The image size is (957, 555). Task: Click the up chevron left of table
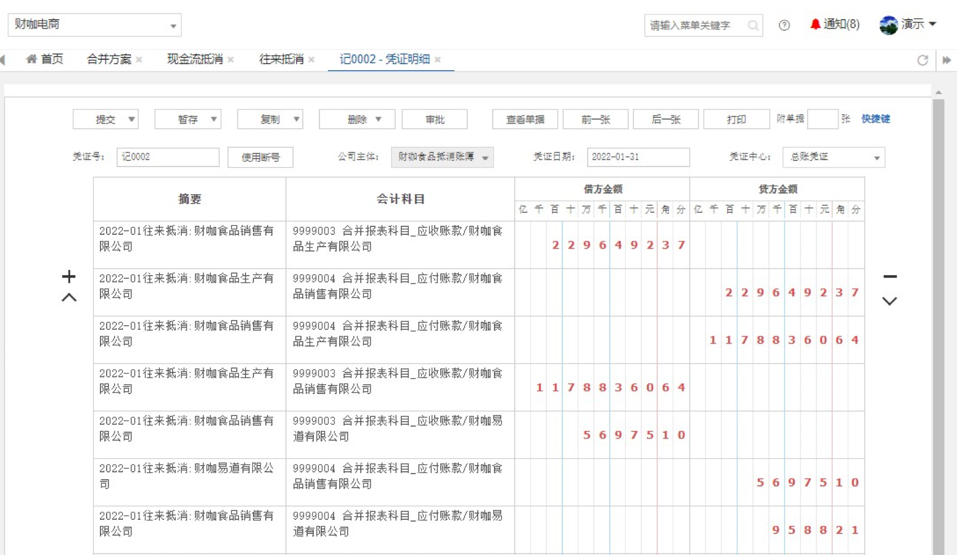tap(69, 298)
